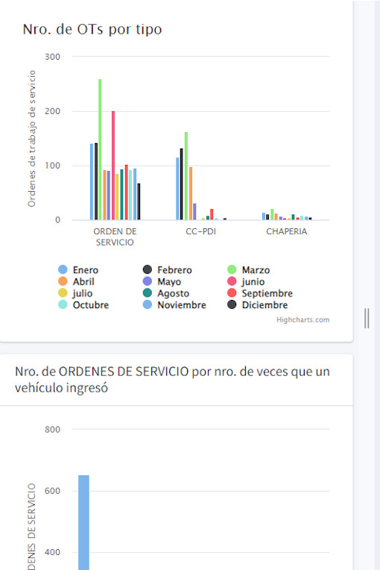Hide the Marzo series via legend

(249, 270)
